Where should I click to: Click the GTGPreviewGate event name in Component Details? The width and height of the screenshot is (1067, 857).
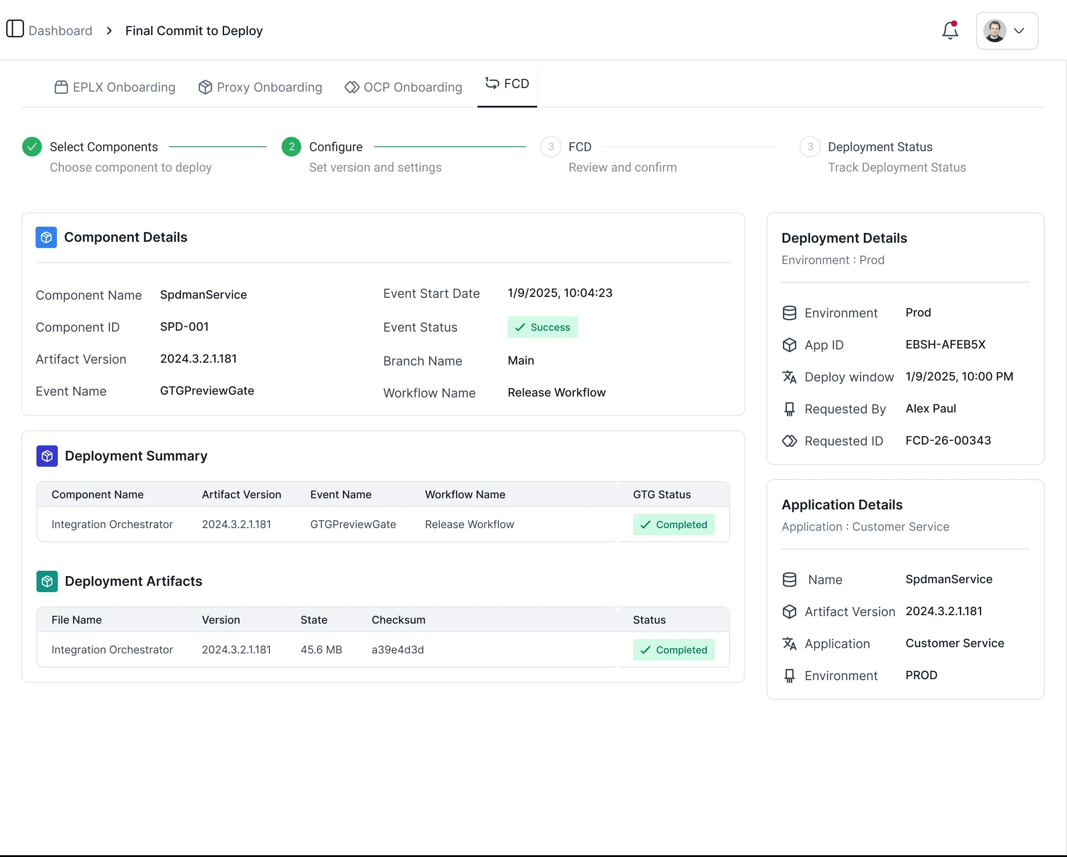pos(207,391)
